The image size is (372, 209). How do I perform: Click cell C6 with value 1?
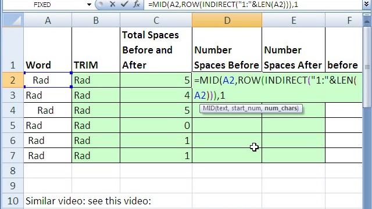(156, 140)
